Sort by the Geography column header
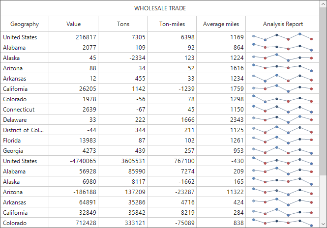This screenshot has width=327, height=228. [x=25, y=24]
